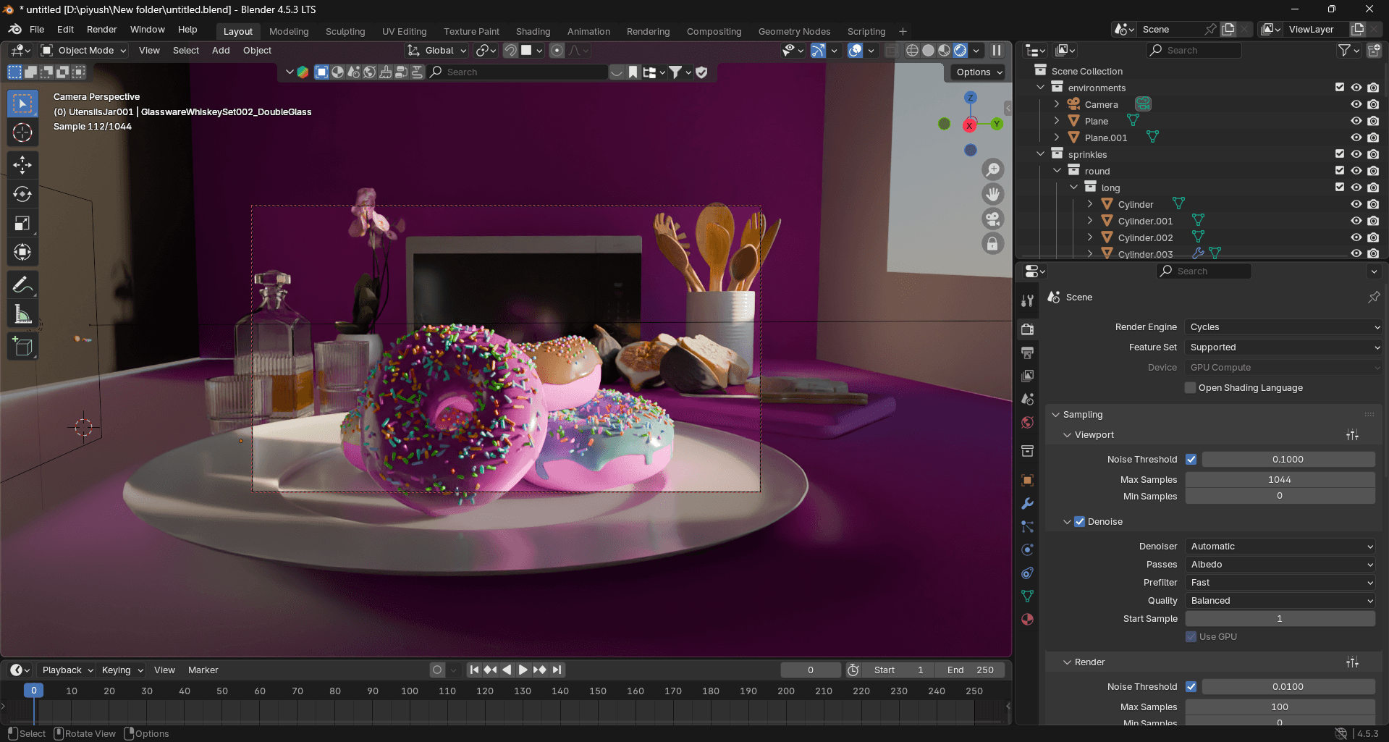Disable viewport Noise Threshold checkbox
1389x742 pixels.
click(1191, 459)
